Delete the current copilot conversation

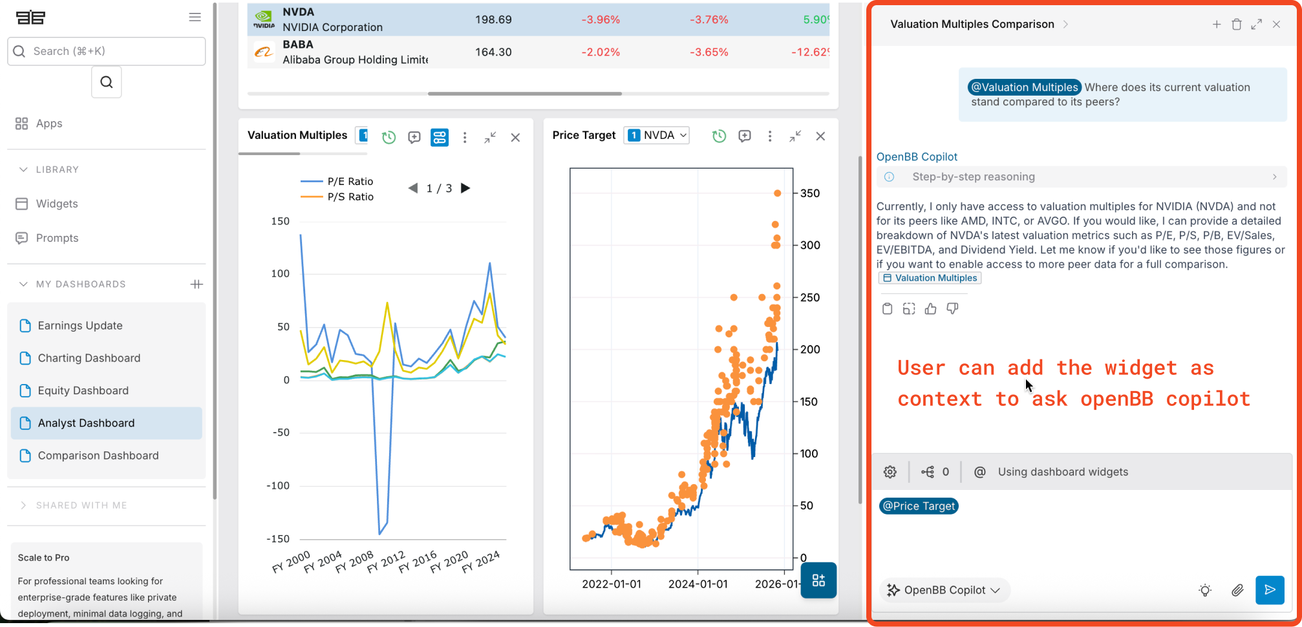(x=1236, y=24)
